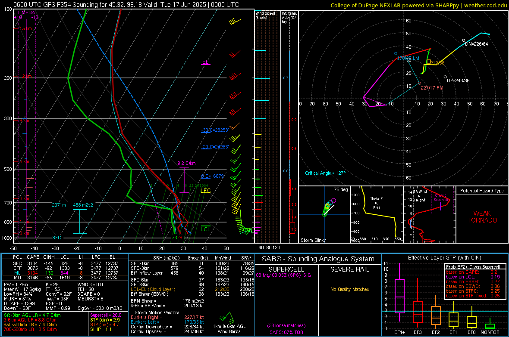Click the 3-6km AGL LR = 8.8 C/km line
The width and height of the screenshot is (509, 337).
point(30,320)
